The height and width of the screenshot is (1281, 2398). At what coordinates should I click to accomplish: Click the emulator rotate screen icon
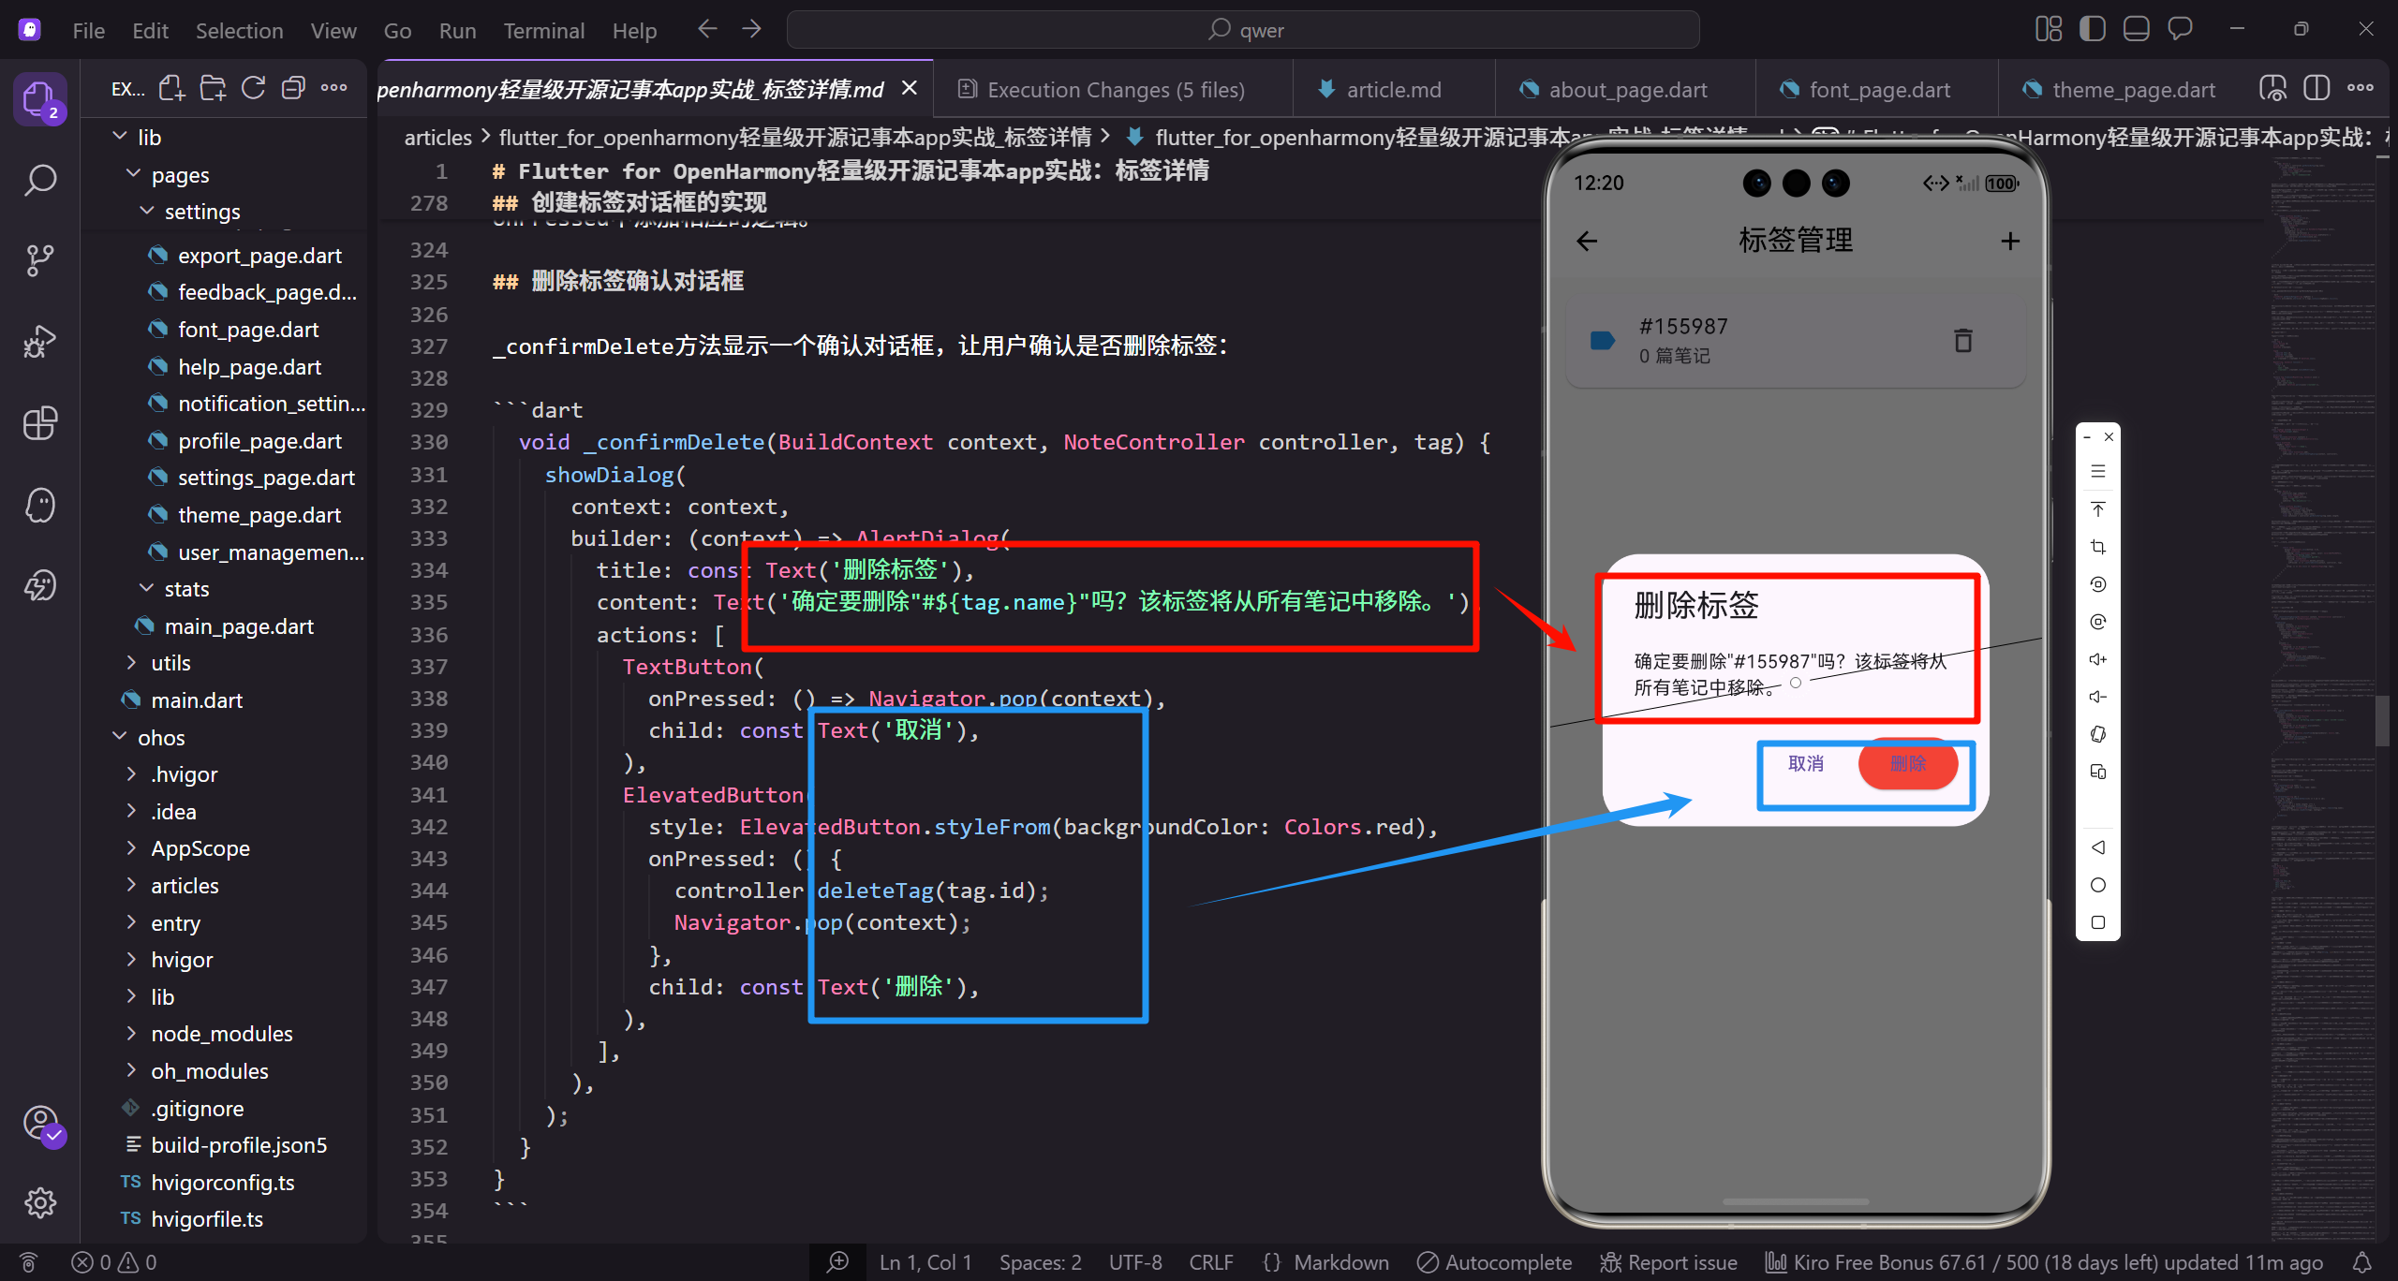point(2098,734)
